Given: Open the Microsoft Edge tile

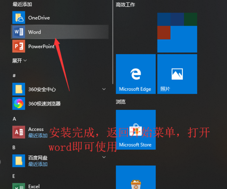Looking at the screenshot, I should (x=136, y=74).
